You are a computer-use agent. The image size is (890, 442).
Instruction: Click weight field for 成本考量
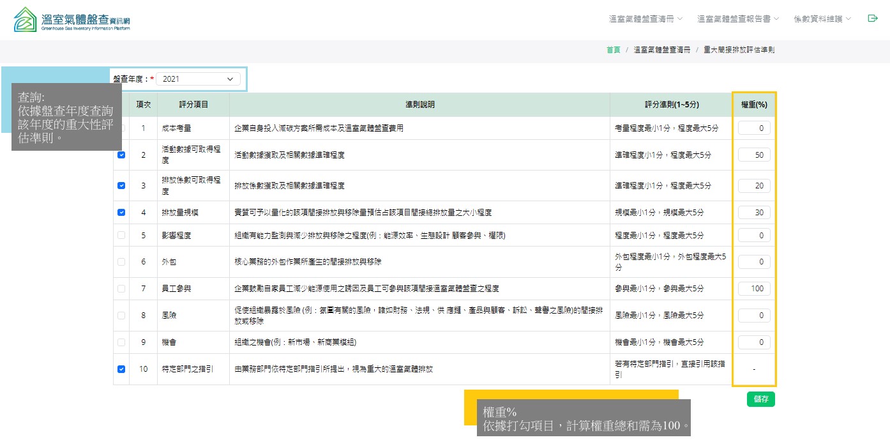[x=754, y=128]
